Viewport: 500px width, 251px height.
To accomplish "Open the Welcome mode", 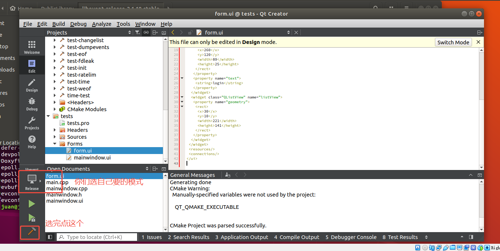I will click(32, 47).
